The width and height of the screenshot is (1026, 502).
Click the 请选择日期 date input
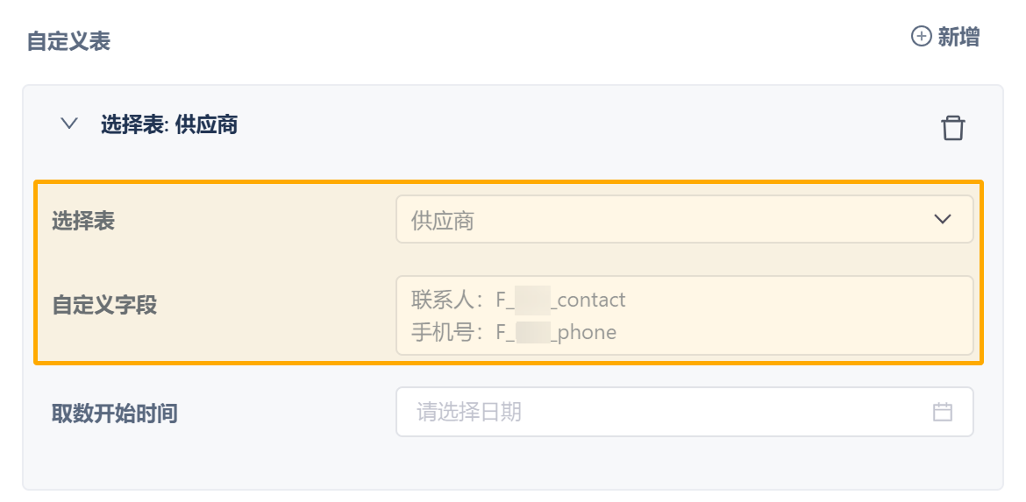pos(666,412)
